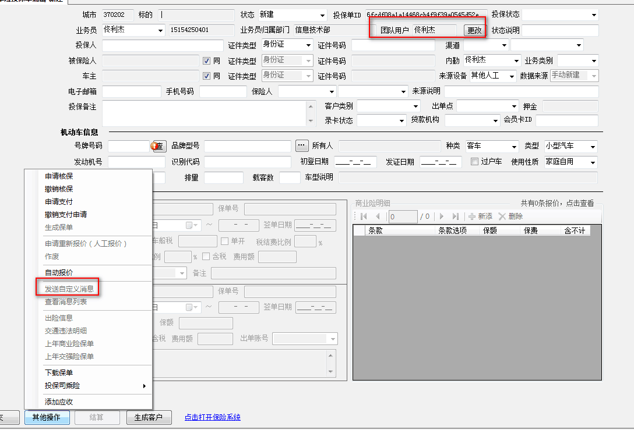This screenshot has height=430, width=634.
Task: Toggle the 同 checkbox for 被保险人
Action: pyautogui.click(x=206, y=61)
